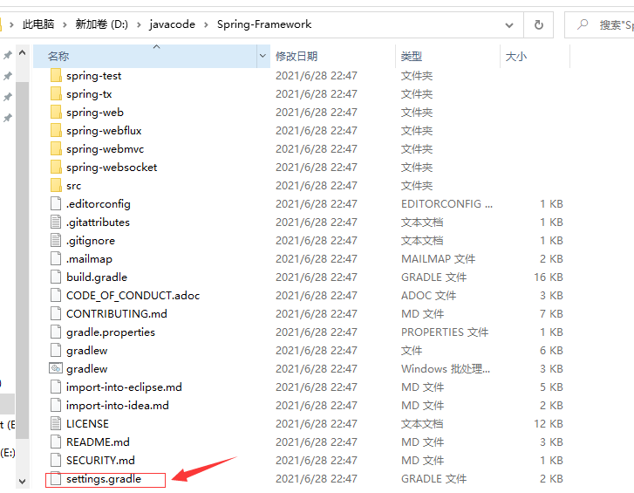Select the 6 KB gradlew file icon
The image size is (634, 493).
pos(56,350)
